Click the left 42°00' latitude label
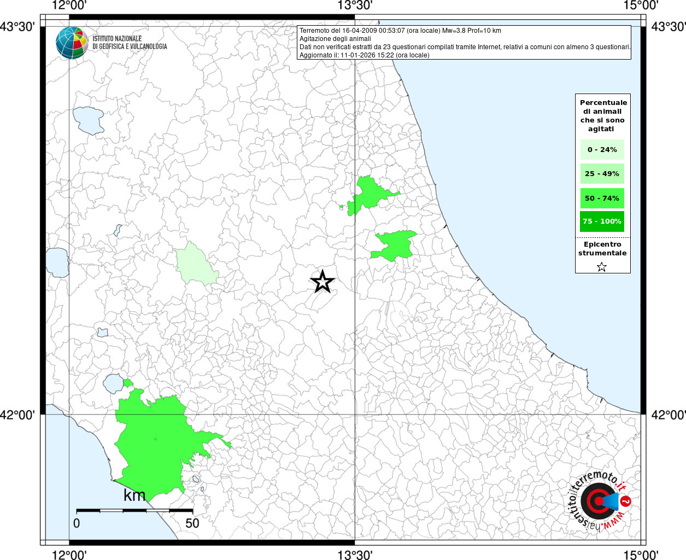Viewport: 686px width, 560px height. [17, 415]
